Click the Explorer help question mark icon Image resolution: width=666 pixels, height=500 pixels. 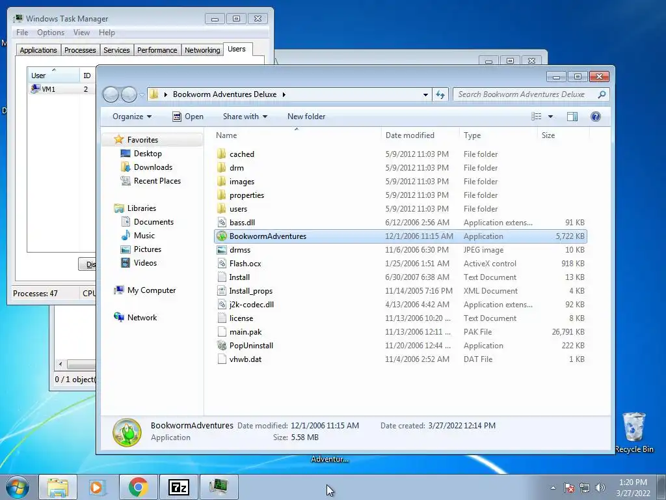pyautogui.click(x=596, y=117)
